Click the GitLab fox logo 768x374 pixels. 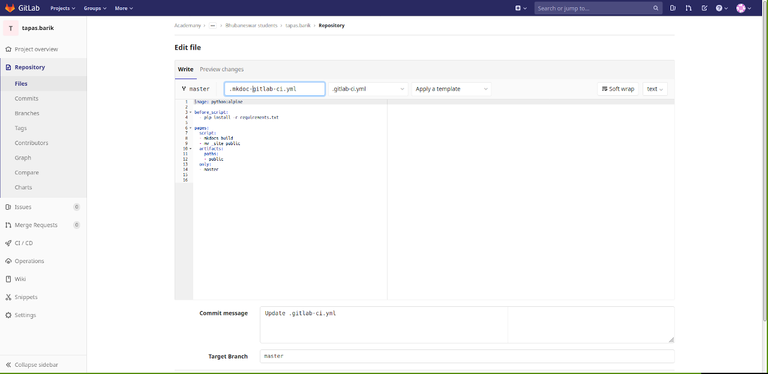coord(10,8)
